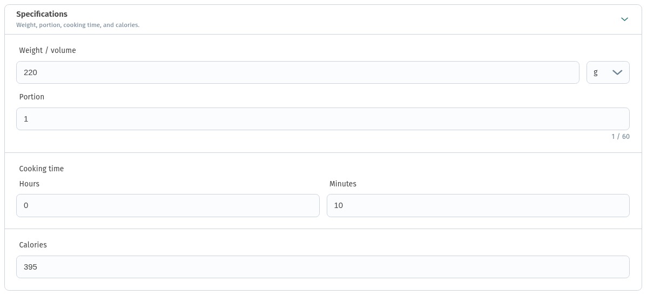Open the weight unit 'g' dropdown
Screen dimensions: 647x295
coord(608,72)
